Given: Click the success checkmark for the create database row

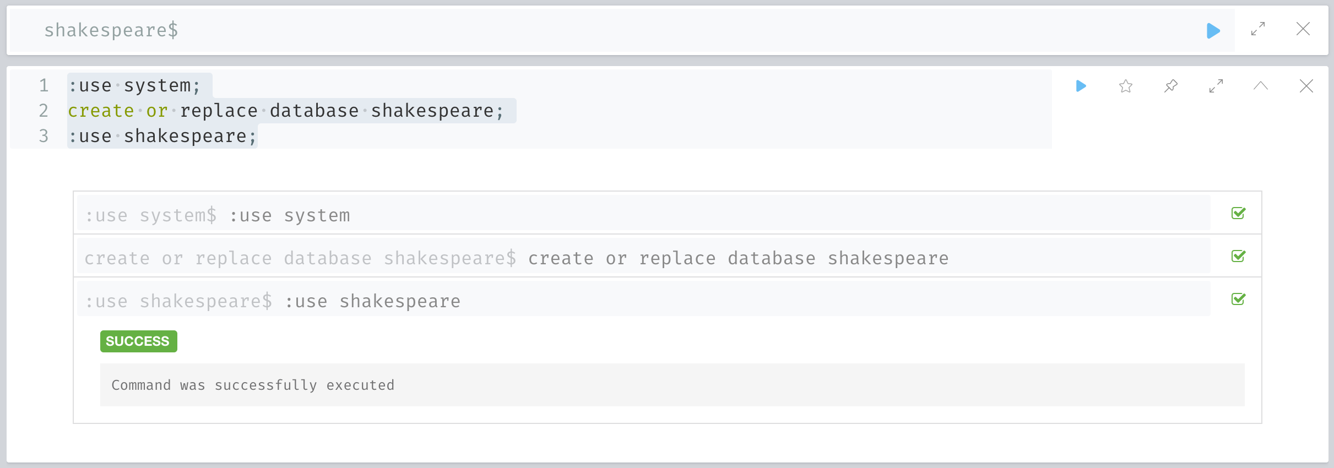Looking at the screenshot, I should (x=1239, y=256).
